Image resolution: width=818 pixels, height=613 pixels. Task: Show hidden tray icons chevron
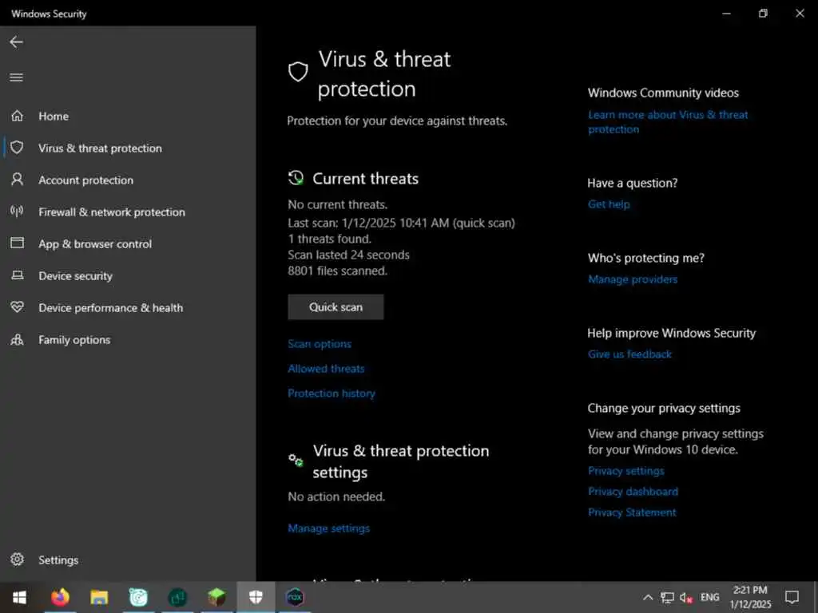click(x=647, y=597)
